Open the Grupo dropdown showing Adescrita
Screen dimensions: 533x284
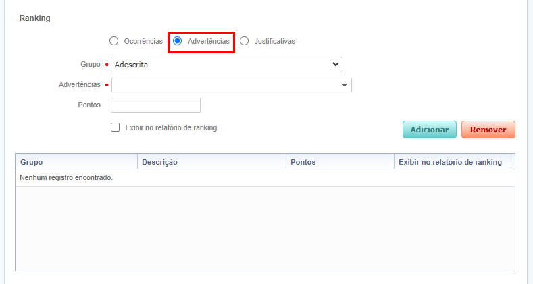tap(226, 65)
